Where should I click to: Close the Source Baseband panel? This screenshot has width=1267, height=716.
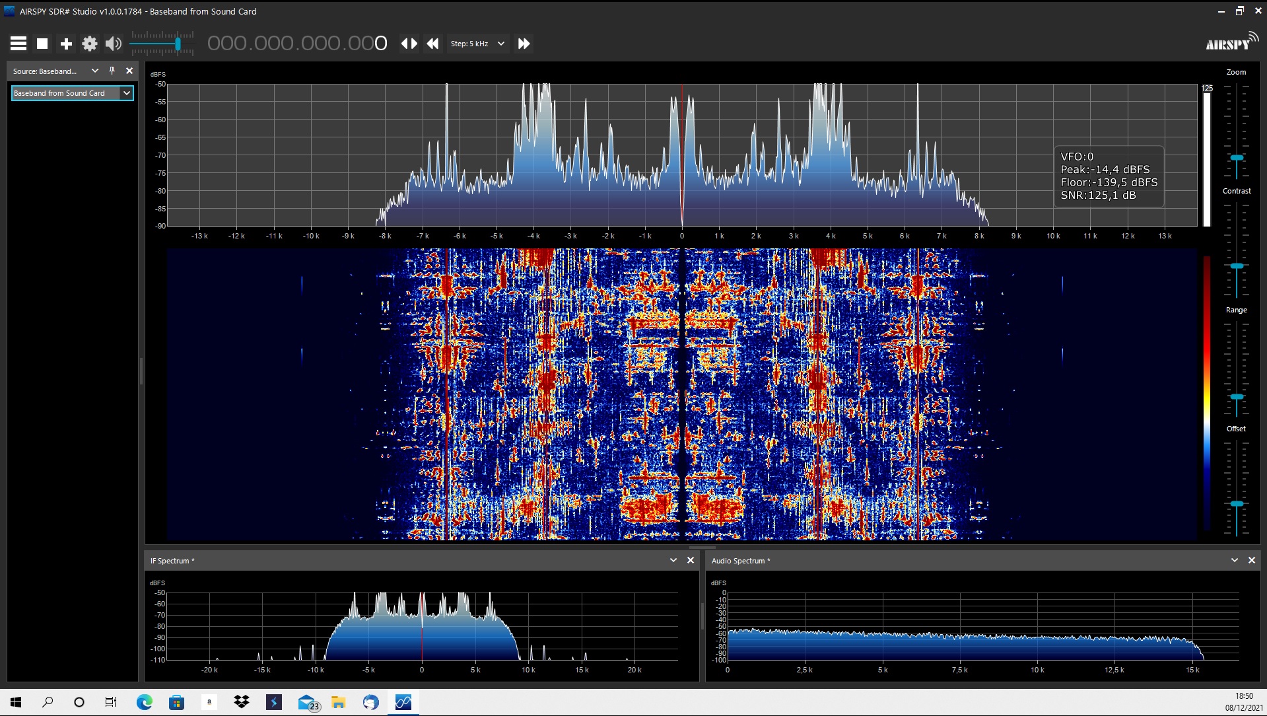[129, 71]
